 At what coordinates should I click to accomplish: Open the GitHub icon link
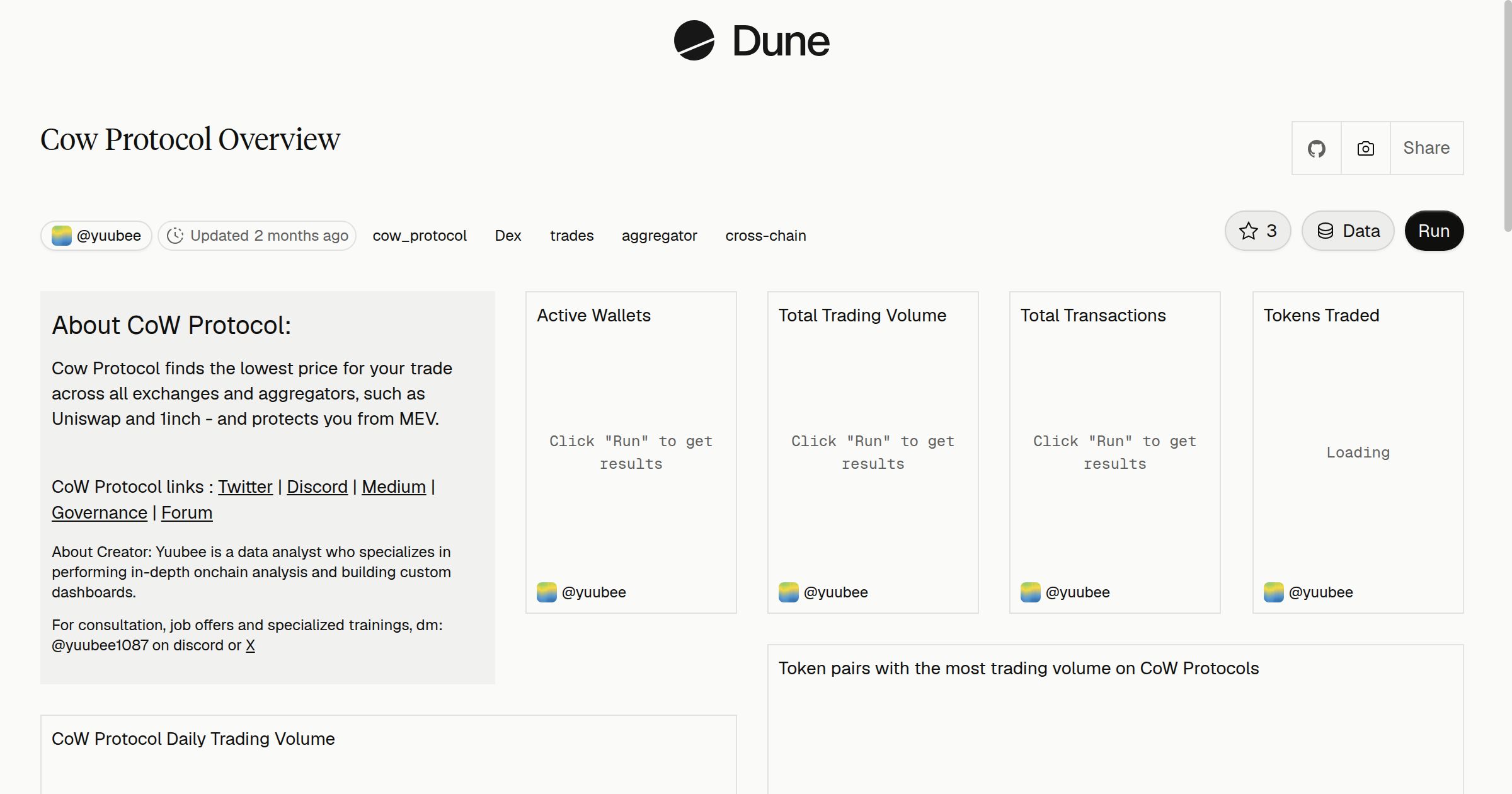coord(1316,148)
